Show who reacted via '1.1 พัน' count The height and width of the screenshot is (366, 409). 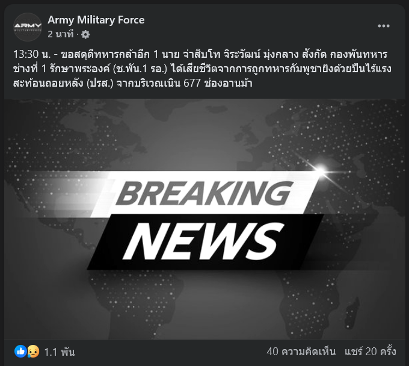click(x=60, y=352)
